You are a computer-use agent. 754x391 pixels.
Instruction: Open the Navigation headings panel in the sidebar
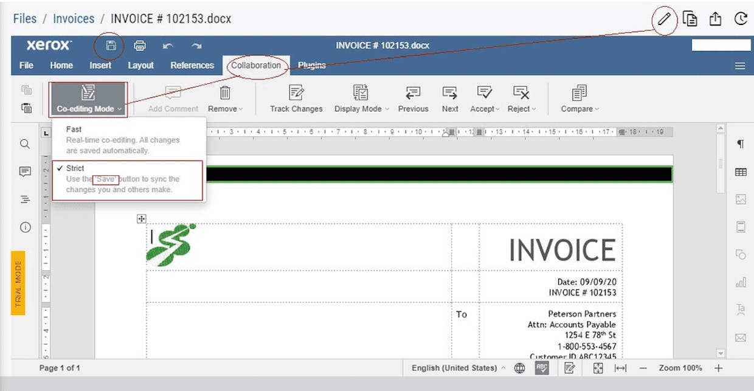click(x=25, y=199)
